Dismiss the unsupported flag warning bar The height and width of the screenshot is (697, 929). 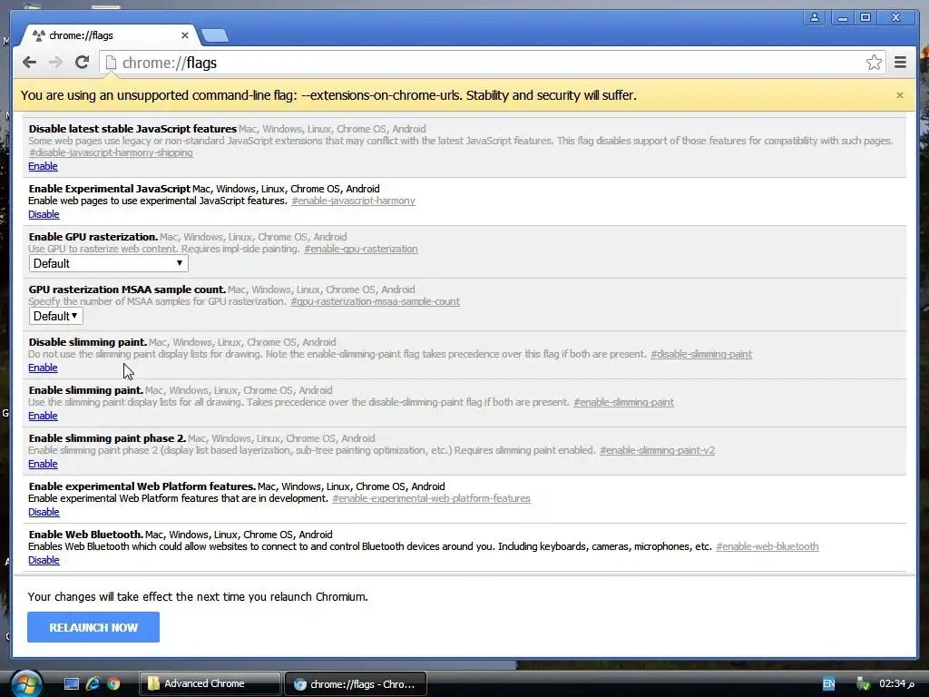click(899, 95)
